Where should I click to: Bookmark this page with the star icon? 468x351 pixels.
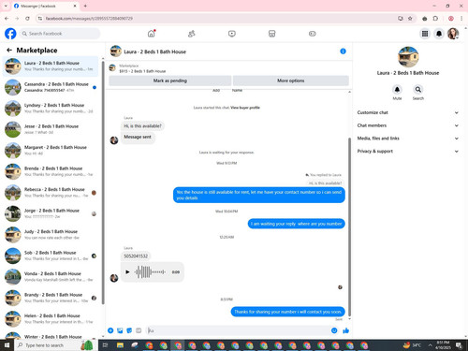click(x=410, y=19)
